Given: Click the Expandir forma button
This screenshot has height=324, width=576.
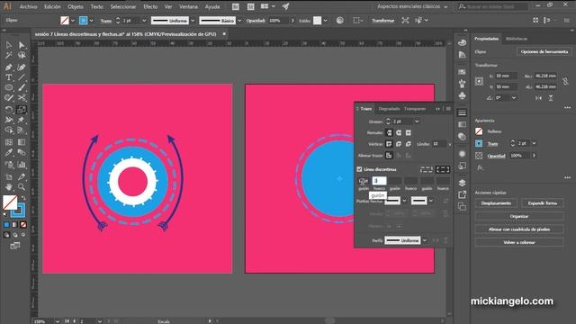Looking at the screenshot, I should [x=542, y=203].
